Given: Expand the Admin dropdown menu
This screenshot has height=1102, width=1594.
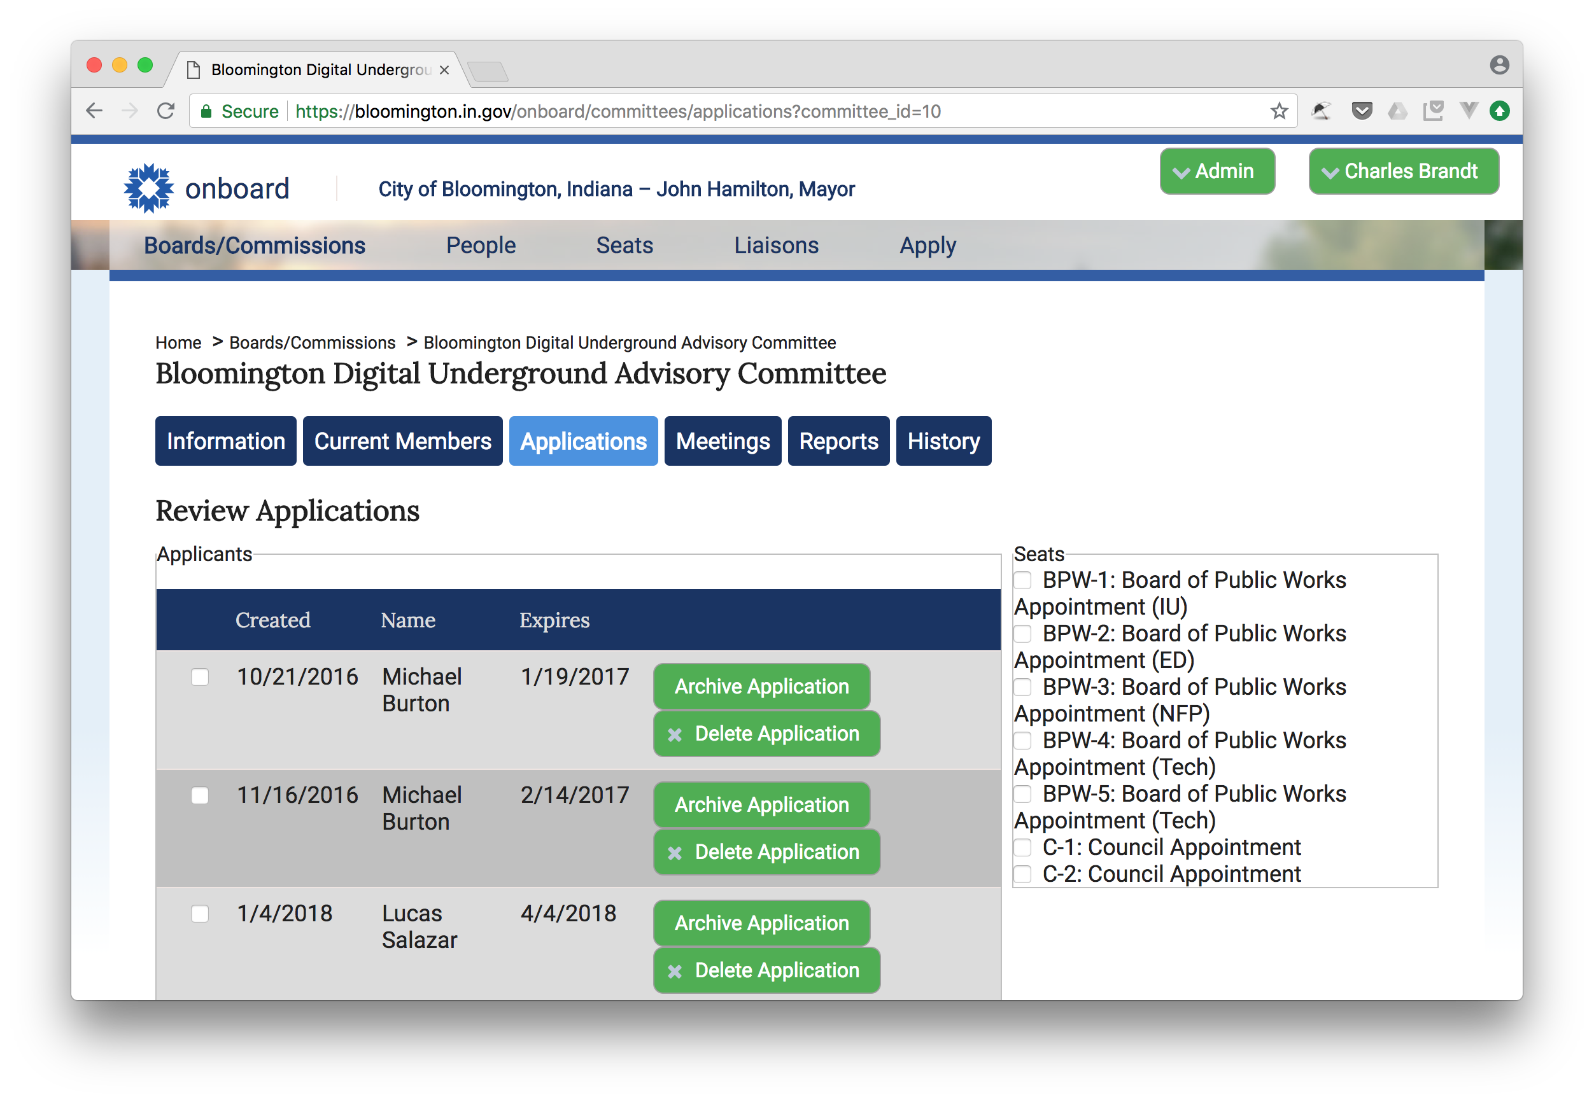Looking at the screenshot, I should coord(1217,171).
